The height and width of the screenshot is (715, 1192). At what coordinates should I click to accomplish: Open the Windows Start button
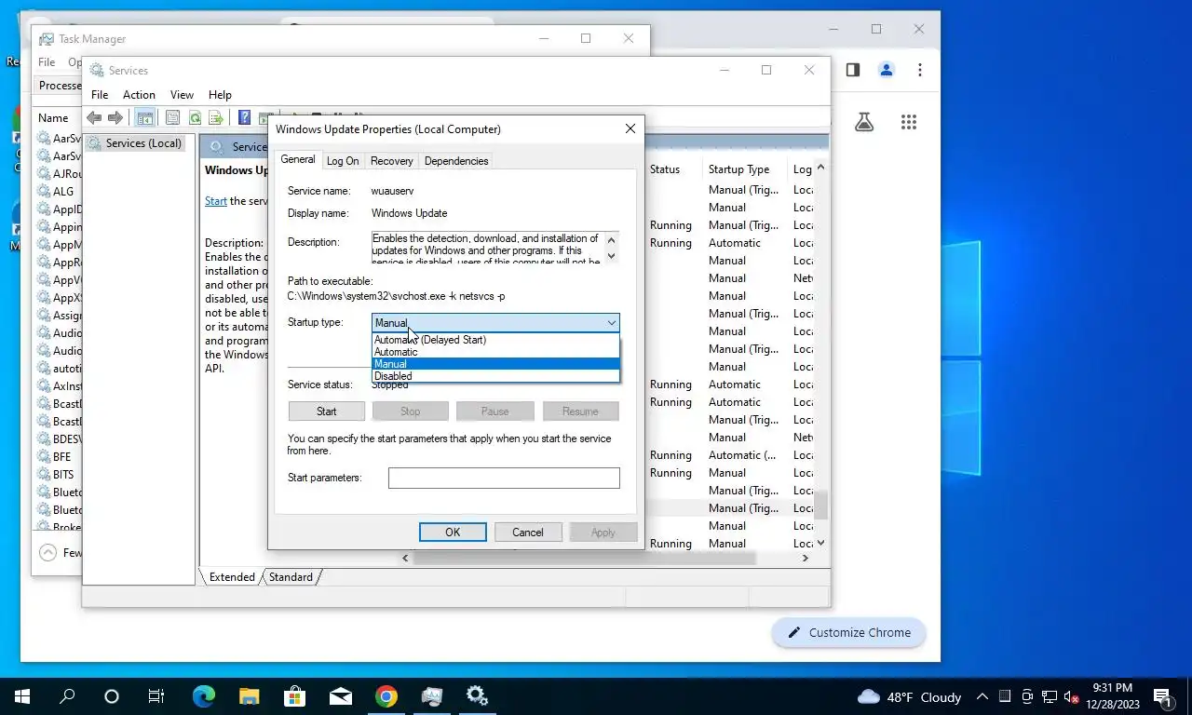click(x=22, y=696)
